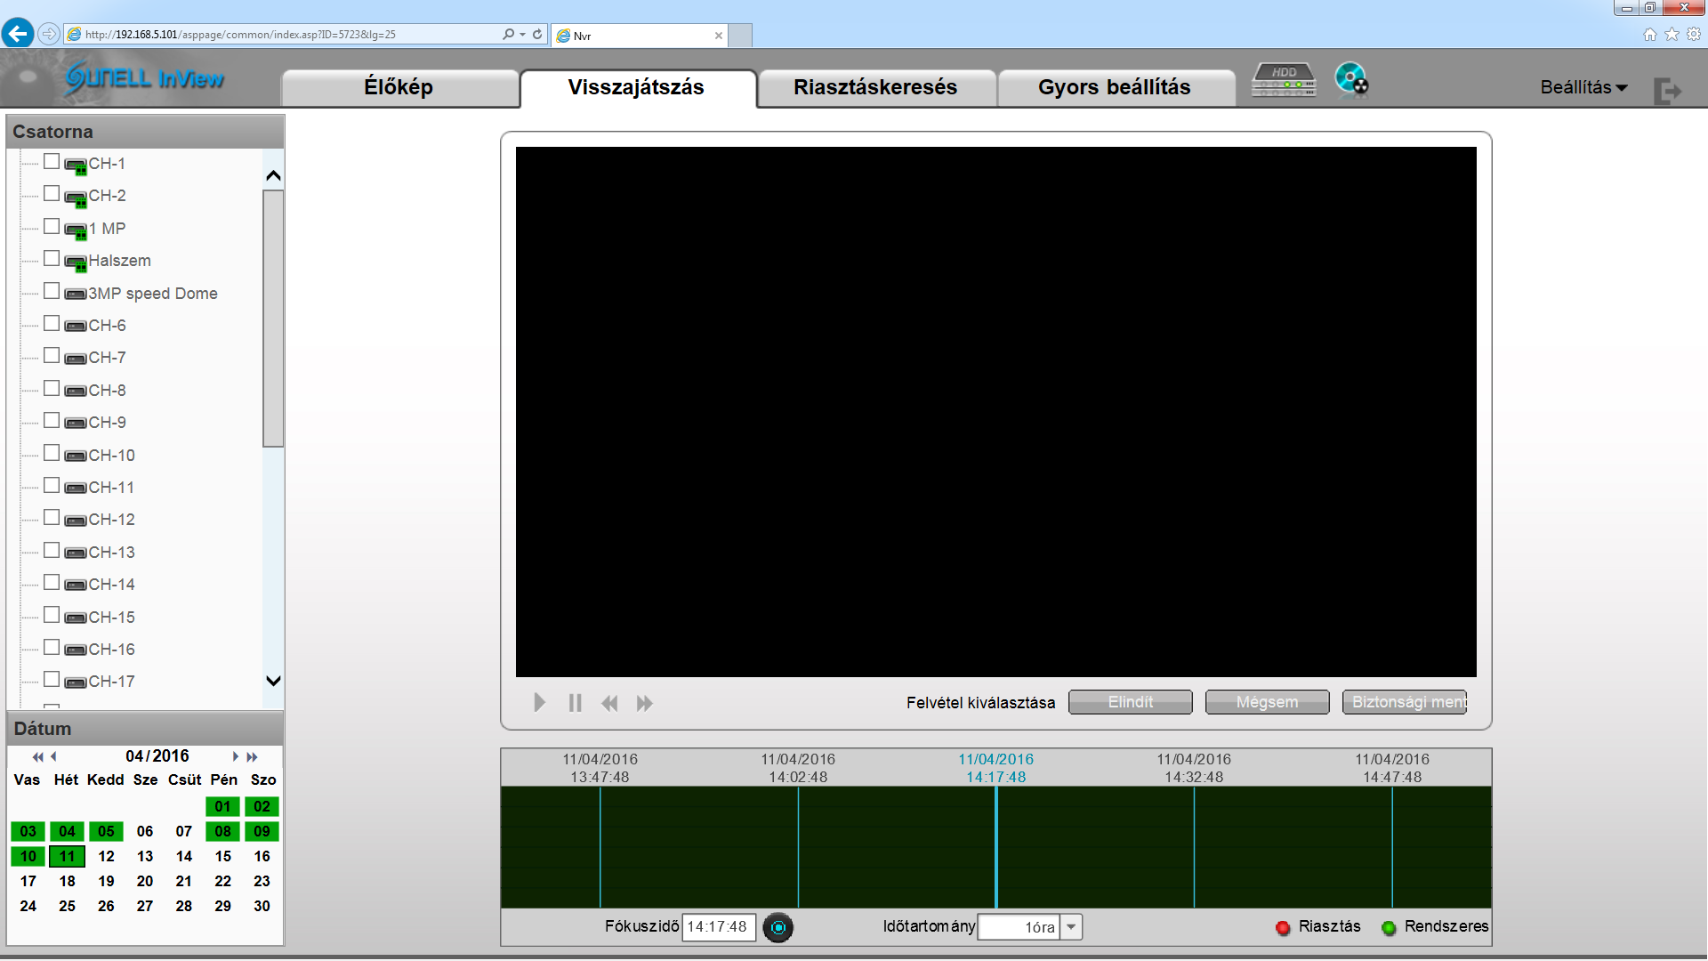Click the Elindít button to start recording

coord(1129,702)
